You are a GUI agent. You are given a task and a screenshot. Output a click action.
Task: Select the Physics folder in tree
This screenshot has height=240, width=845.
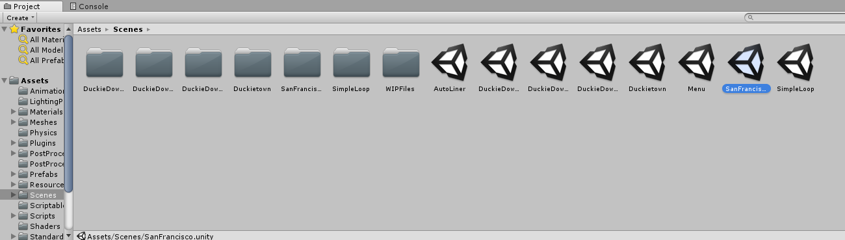(38, 133)
